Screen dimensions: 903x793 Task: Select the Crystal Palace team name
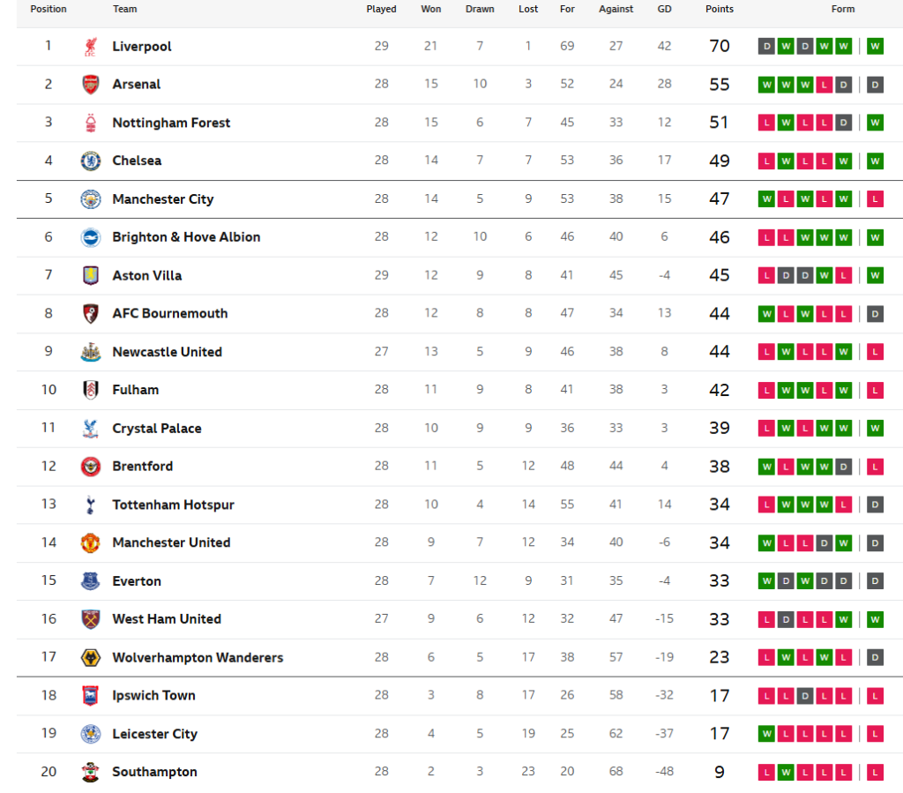click(x=157, y=428)
